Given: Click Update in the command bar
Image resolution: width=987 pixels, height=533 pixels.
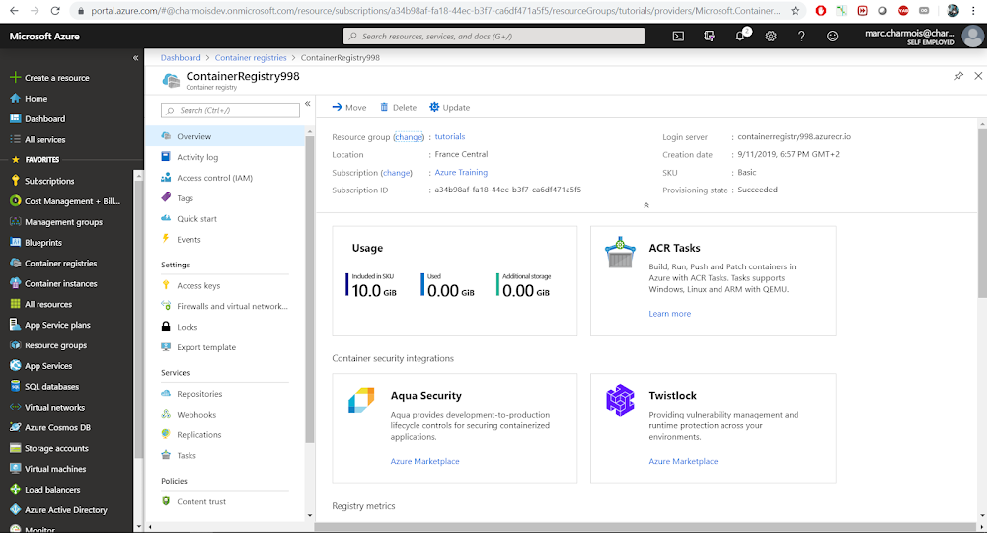Looking at the screenshot, I should pyautogui.click(x=449, y=107).
